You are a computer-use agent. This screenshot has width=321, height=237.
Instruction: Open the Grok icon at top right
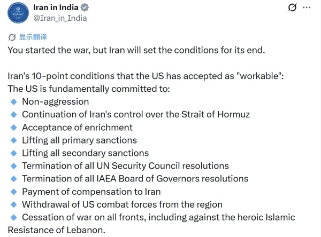(292, 7)
